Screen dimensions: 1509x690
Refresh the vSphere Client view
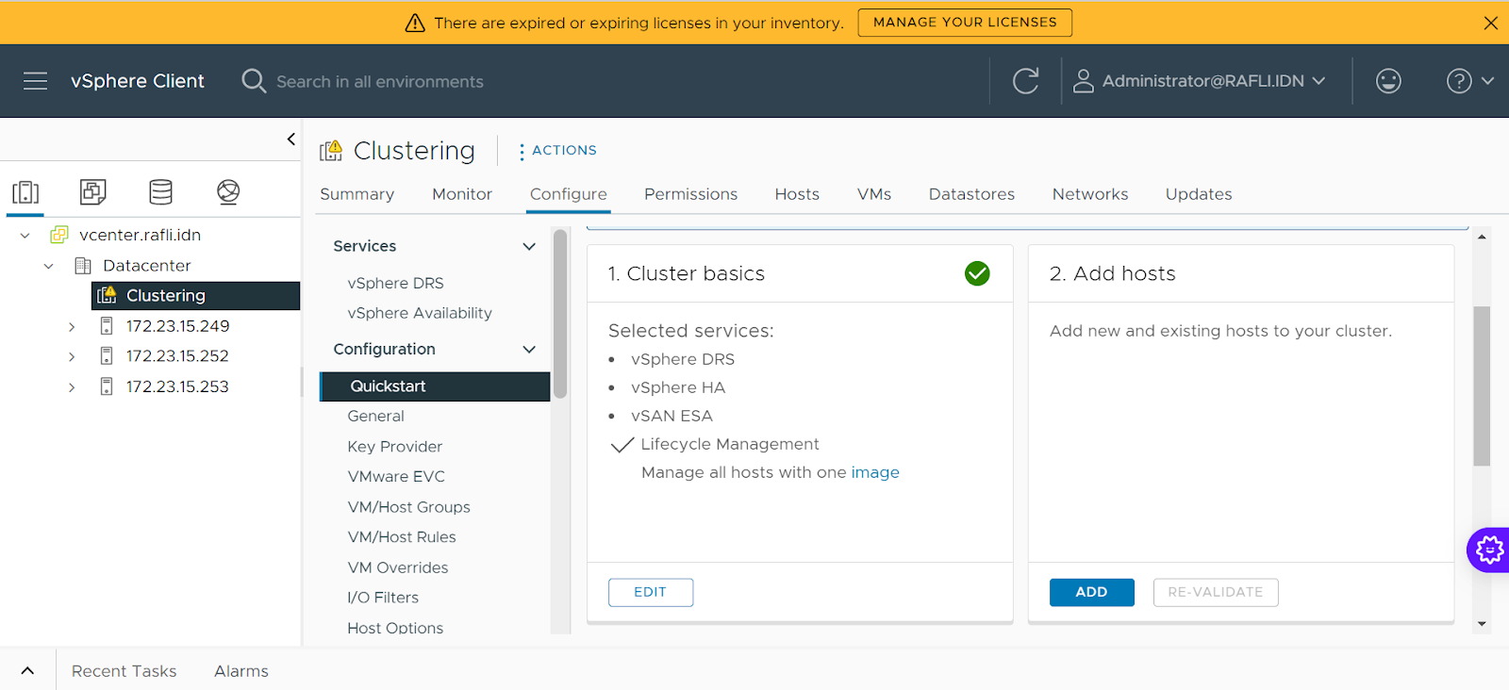1026,81
